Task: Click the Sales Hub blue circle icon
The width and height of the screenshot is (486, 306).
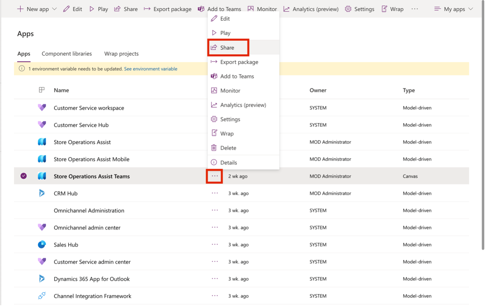Action: point(42,245)
